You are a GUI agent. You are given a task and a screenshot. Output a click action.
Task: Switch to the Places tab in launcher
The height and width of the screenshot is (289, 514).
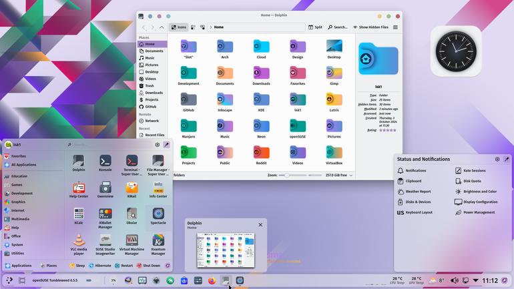pos(48,266)
